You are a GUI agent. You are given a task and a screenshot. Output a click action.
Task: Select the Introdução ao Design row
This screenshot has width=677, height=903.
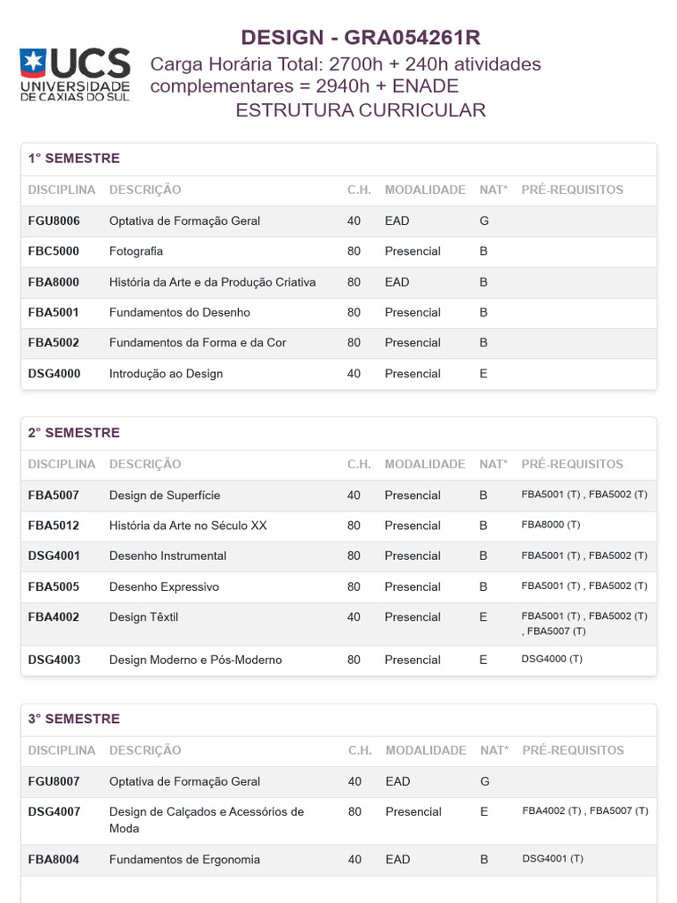tap(338, 374)
